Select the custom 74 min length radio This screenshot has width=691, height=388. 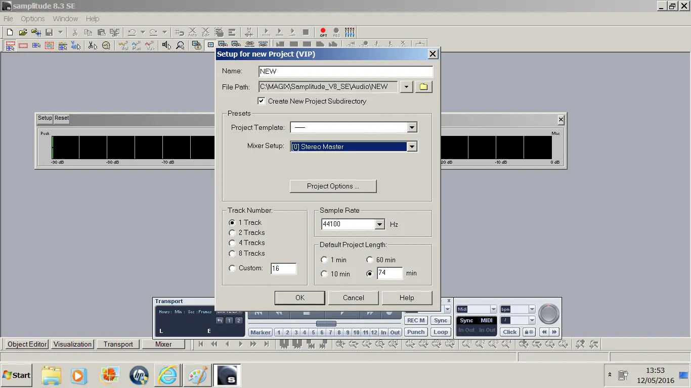[x=369, y=273]
